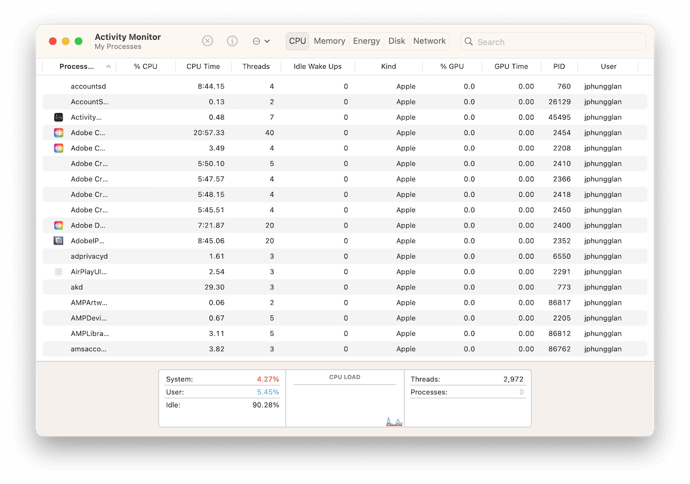Click the stop process X icon
690x484 pixels.
(x=208, y=41)
